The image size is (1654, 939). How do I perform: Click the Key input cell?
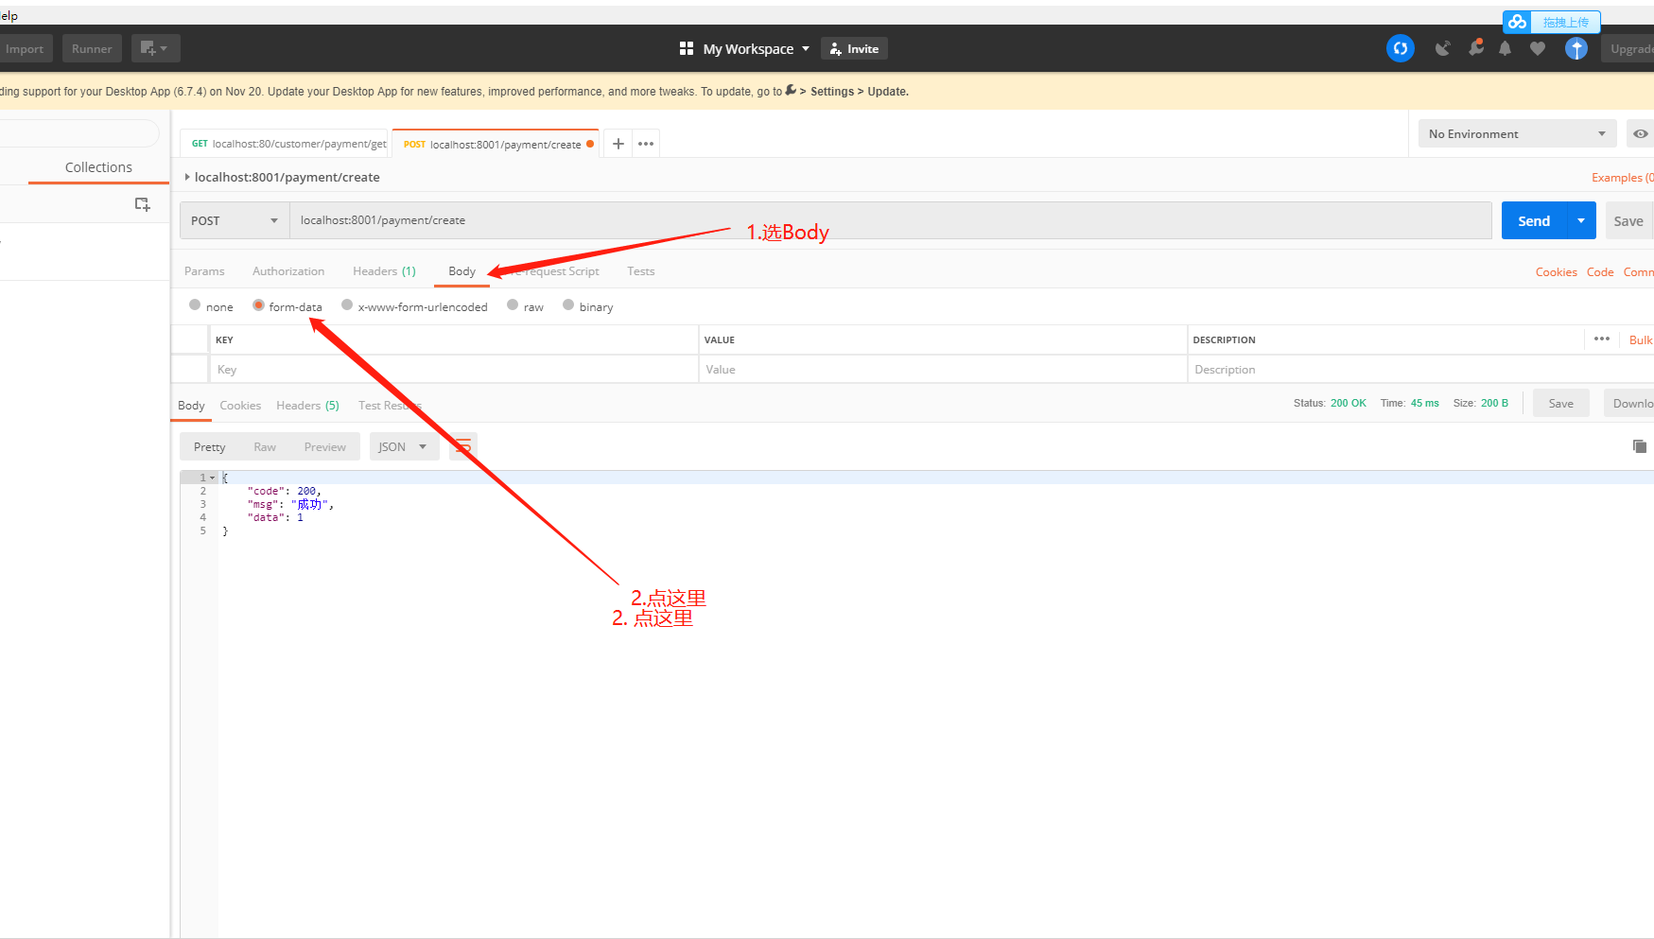pyautogui.click(x=453, y=369)
